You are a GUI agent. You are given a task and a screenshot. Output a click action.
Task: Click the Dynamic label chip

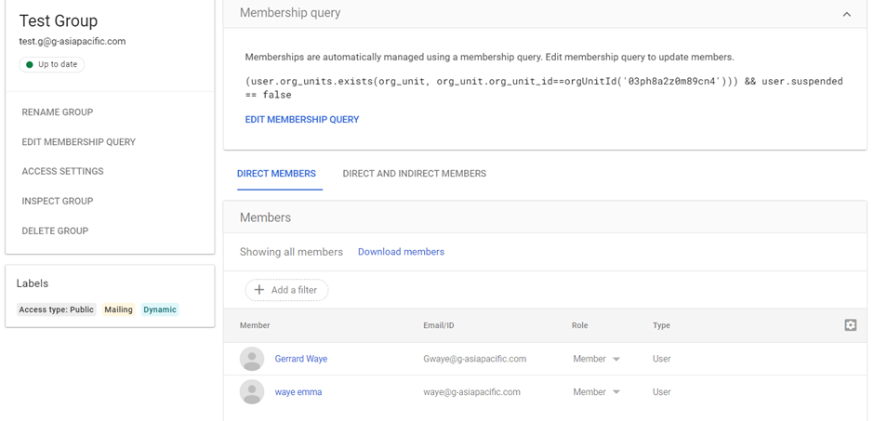[160, 309]
